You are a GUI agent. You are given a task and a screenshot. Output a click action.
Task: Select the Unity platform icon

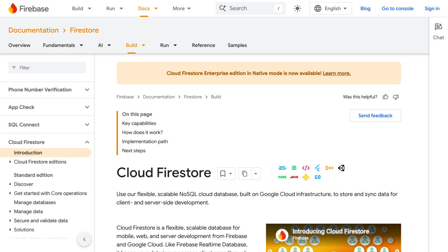coord(341,168)
